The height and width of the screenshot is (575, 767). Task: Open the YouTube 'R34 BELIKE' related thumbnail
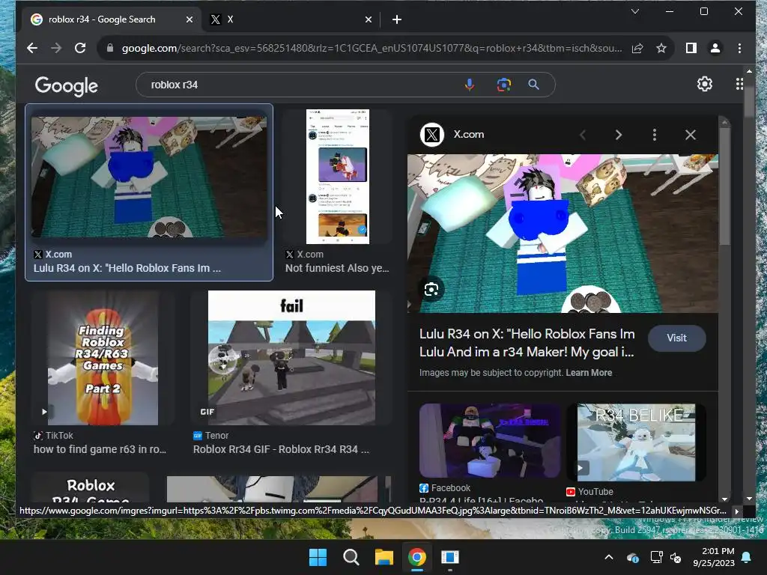point(636,442)
